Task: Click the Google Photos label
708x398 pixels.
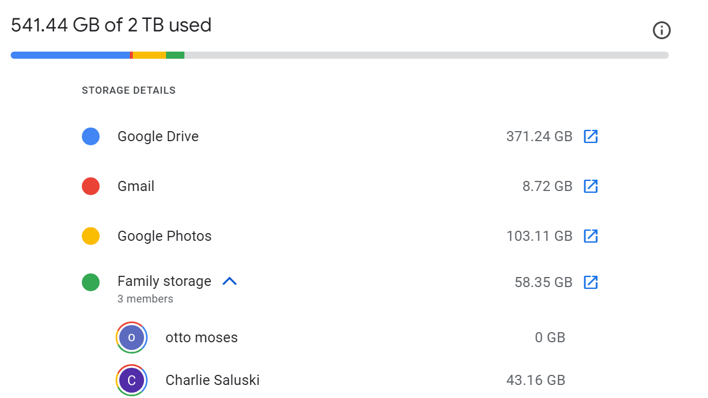Action: coord(164,236)
